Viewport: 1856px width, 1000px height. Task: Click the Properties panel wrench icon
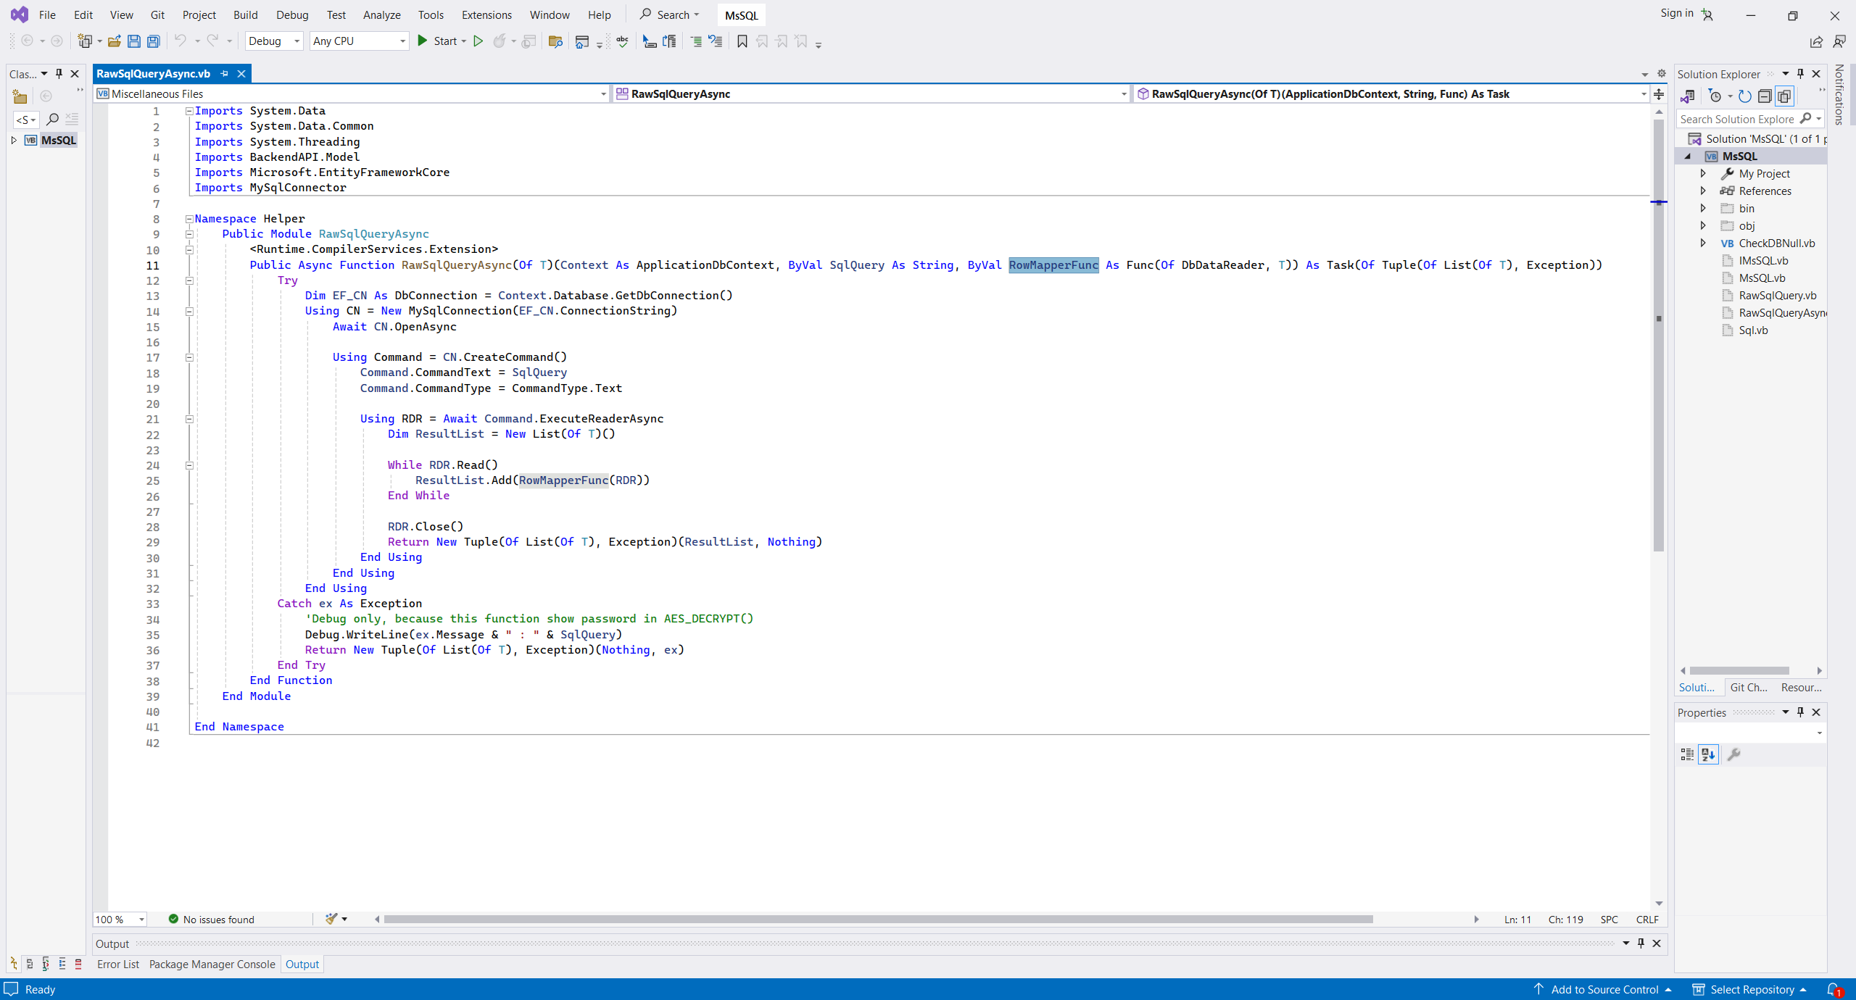1733,755
